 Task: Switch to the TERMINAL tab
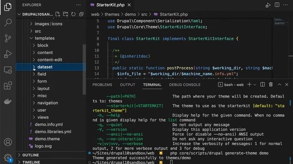(152, 85)
